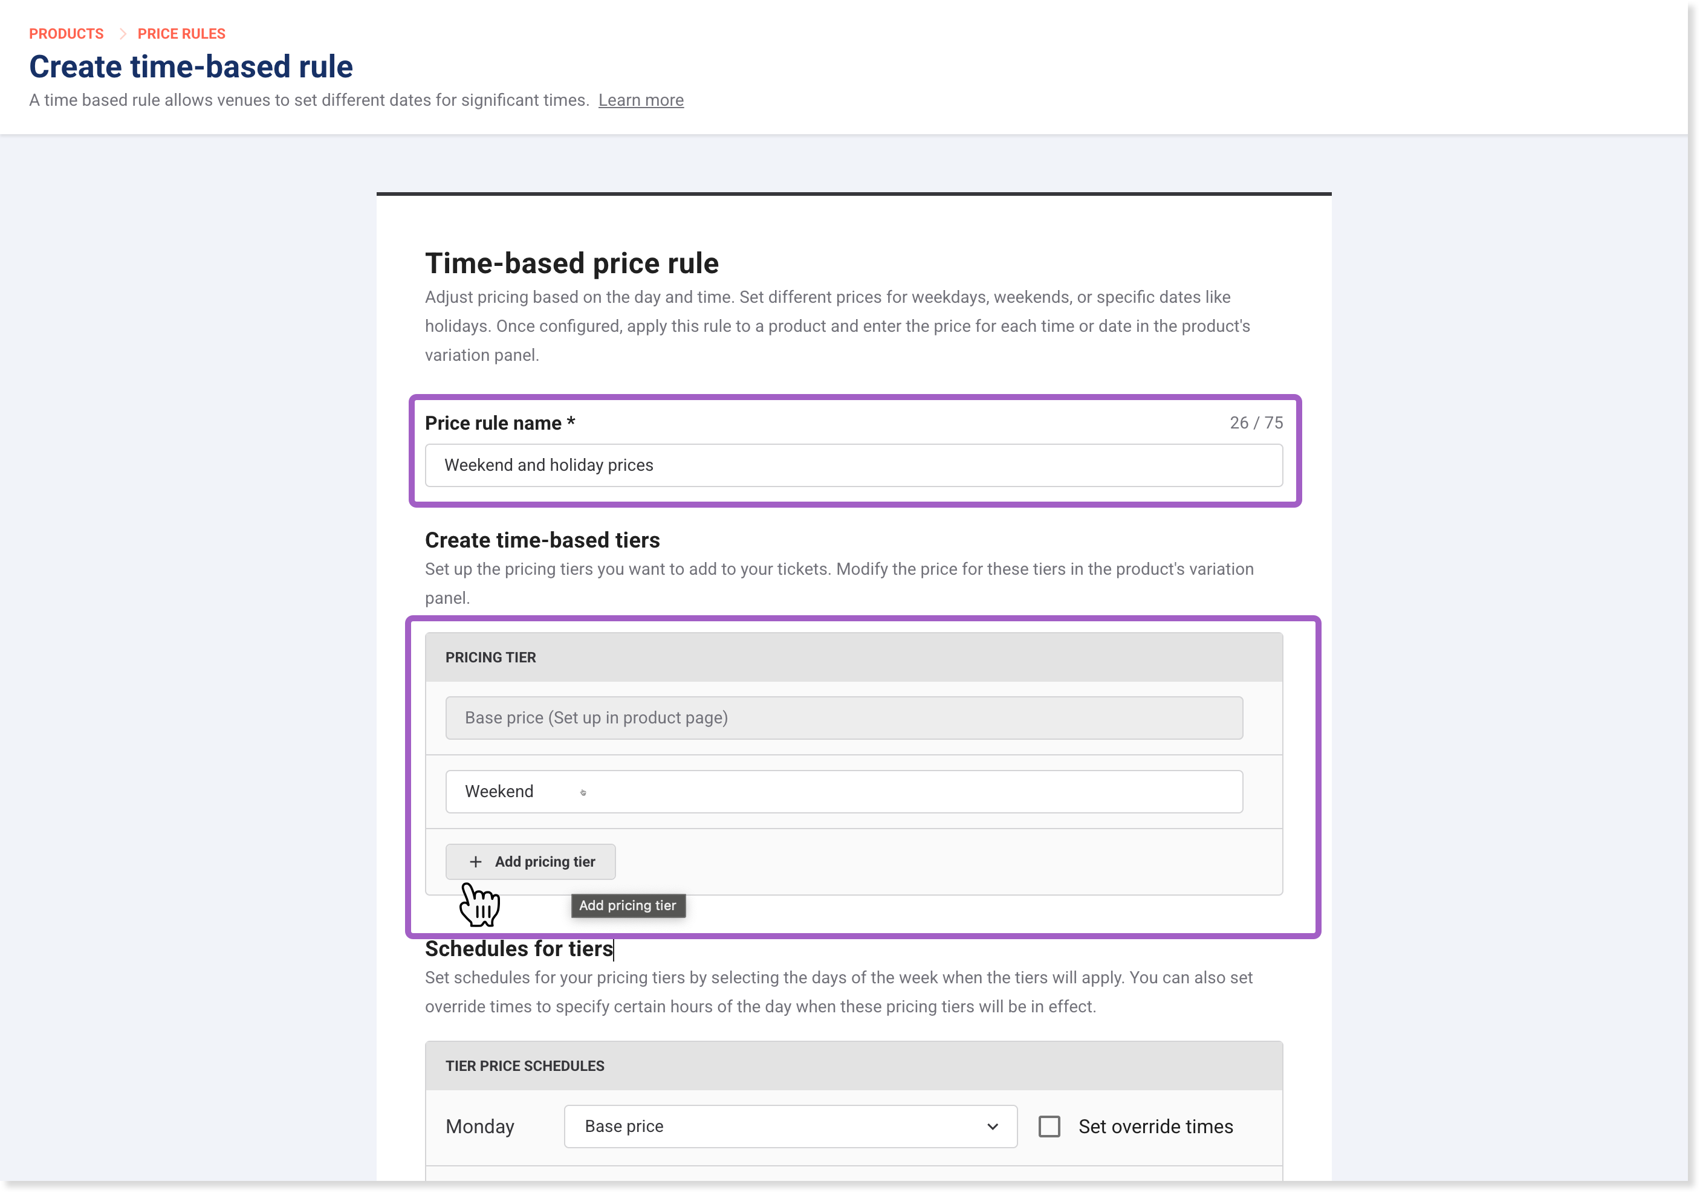Click the TIER PRICE SCHEDULES header
This screenshot has height=1193, width=1700.
tap(854, 1065)
